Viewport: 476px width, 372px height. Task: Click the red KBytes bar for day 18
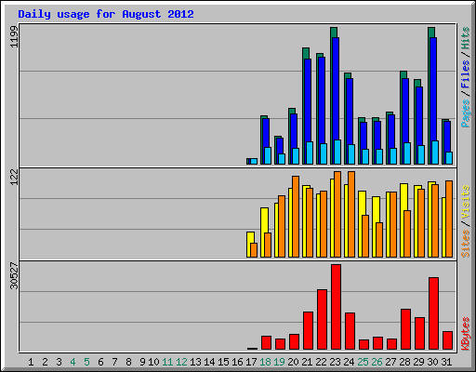tap(266, 343)
